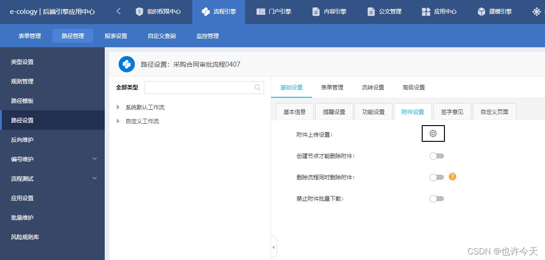Image resolution: width=545 pixels, height=260 pixels.
Task: Open 报表设置 menu item
Action: (x=116, y=36)
